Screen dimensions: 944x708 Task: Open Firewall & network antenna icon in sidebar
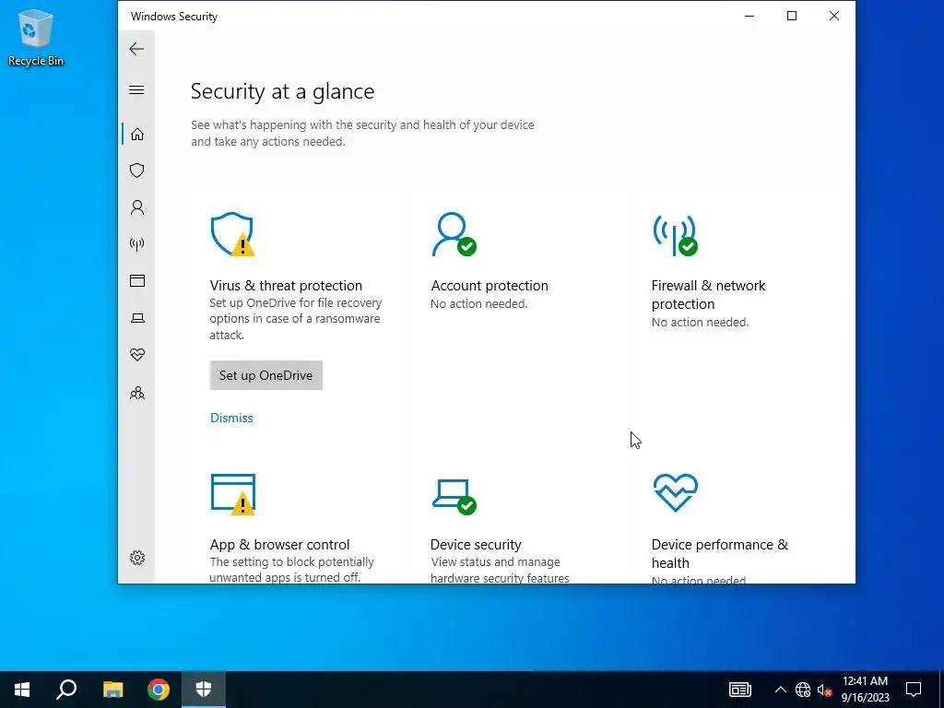(137, 243)
